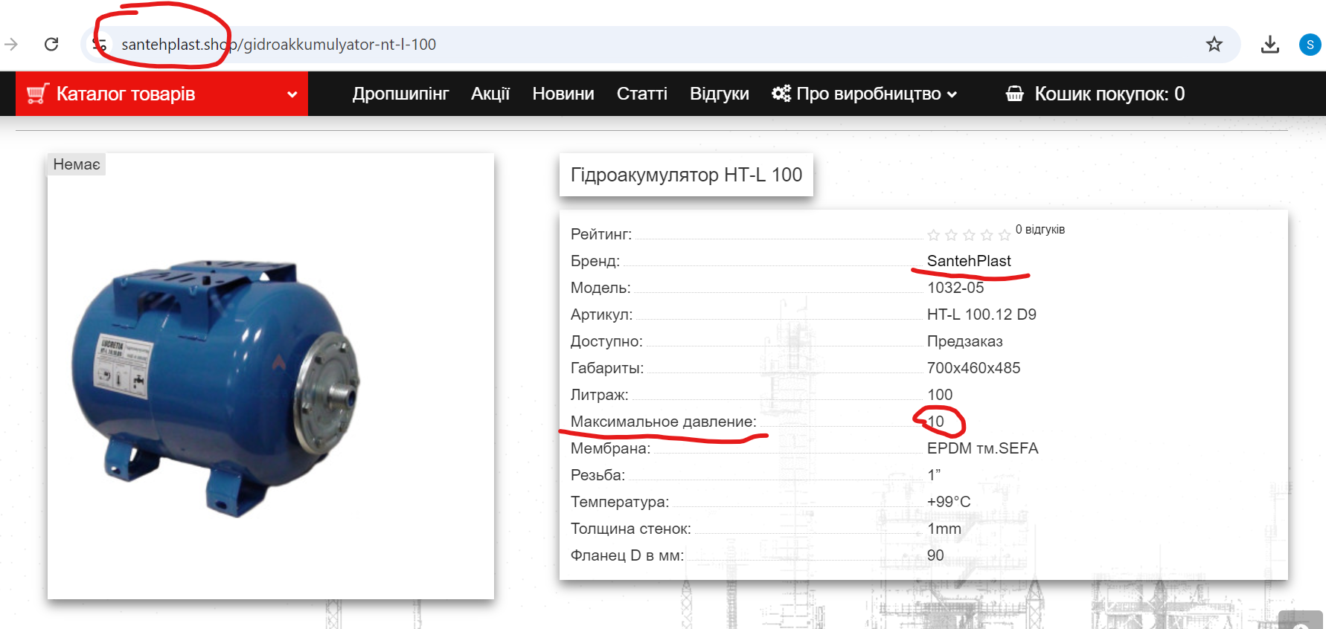Click the blue hydroaccumulator product image

(215, 387)
